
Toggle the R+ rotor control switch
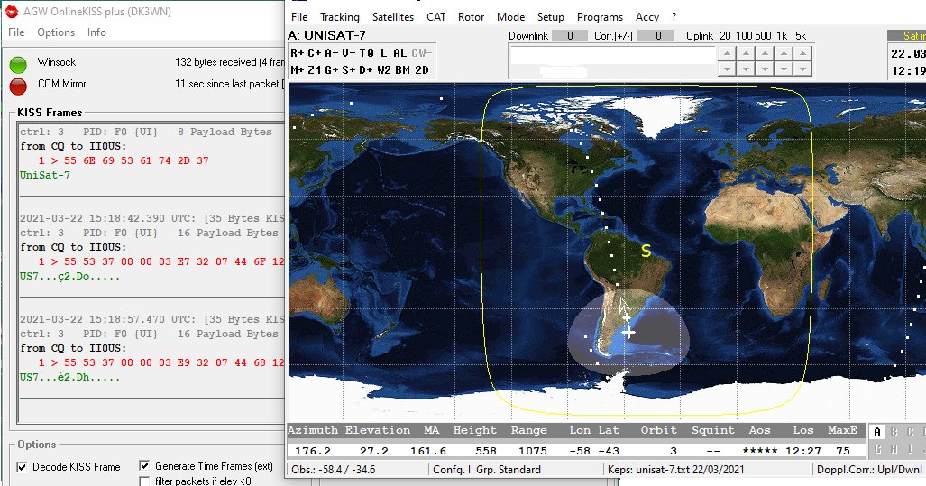298,53
